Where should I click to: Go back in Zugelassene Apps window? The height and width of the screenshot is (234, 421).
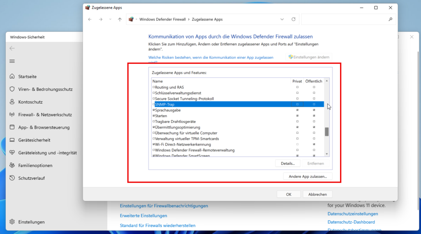[x=90, y=19]
